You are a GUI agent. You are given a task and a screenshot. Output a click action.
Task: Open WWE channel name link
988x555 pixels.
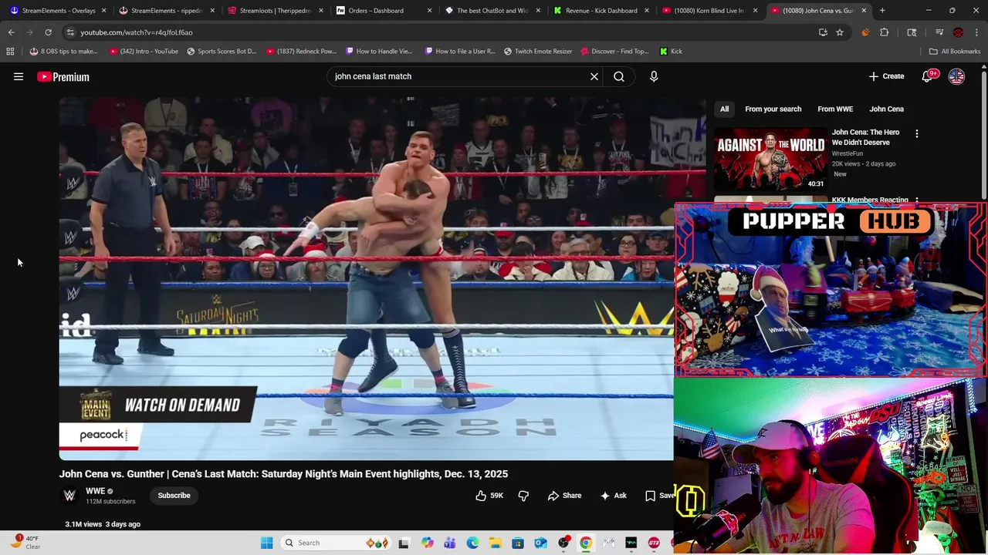click(x=96, y=491)
